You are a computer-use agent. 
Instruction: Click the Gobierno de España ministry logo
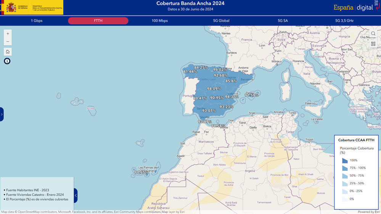[x=32, y=7]
